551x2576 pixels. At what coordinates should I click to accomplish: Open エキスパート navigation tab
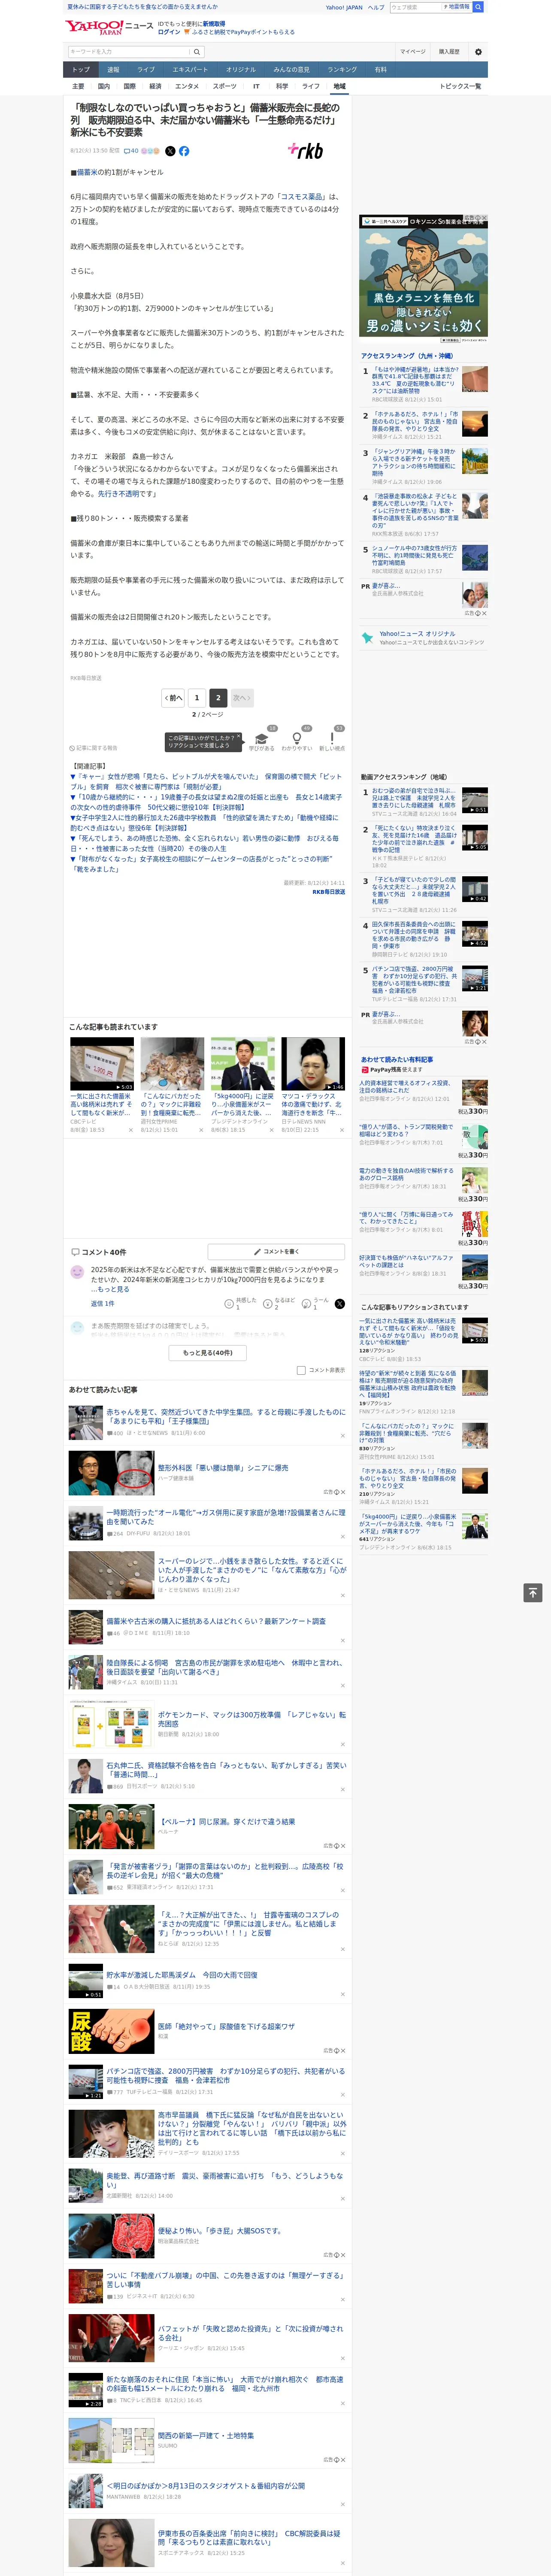pyautogui.click(x=190, y=70)
